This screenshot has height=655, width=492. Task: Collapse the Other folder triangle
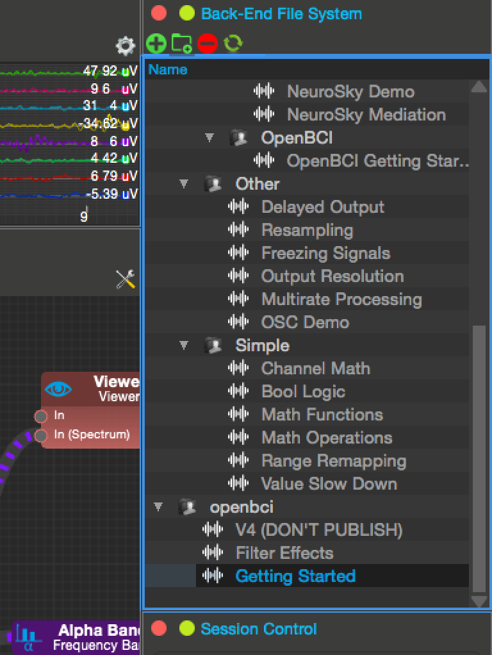184,183
